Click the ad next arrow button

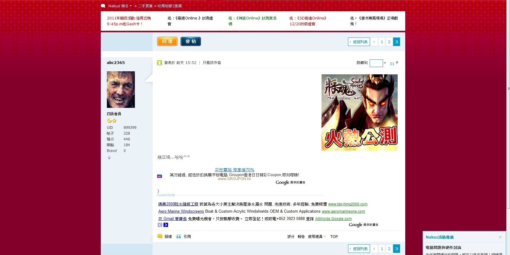coord(166,225)
